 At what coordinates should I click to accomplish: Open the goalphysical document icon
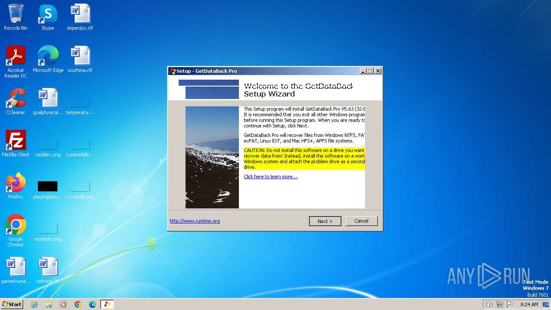[48, 102]
